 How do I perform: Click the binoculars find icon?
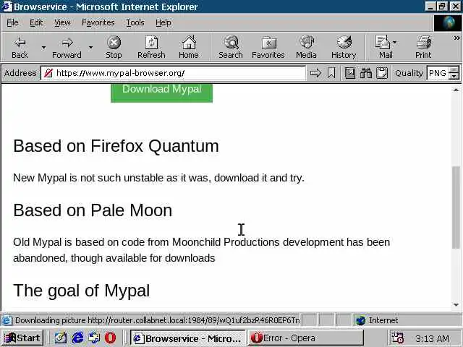click(x=366, y=73)
